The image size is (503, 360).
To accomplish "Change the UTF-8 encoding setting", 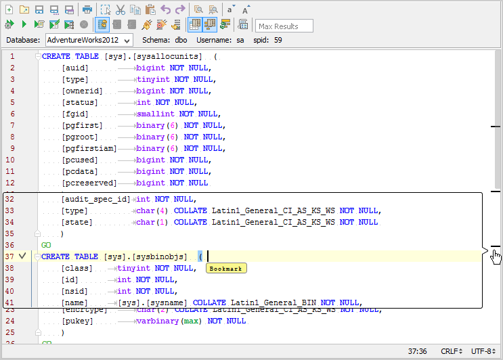I will coord(483,351).
